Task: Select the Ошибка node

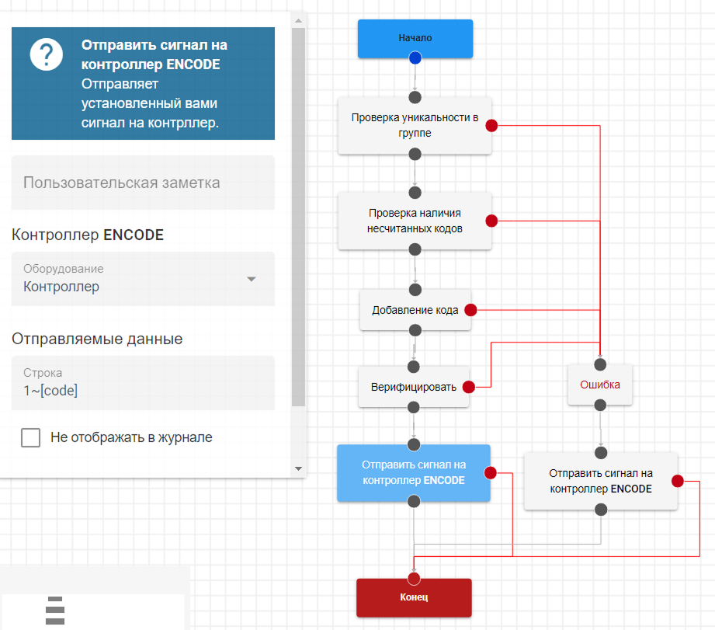Action: point(599,385)
